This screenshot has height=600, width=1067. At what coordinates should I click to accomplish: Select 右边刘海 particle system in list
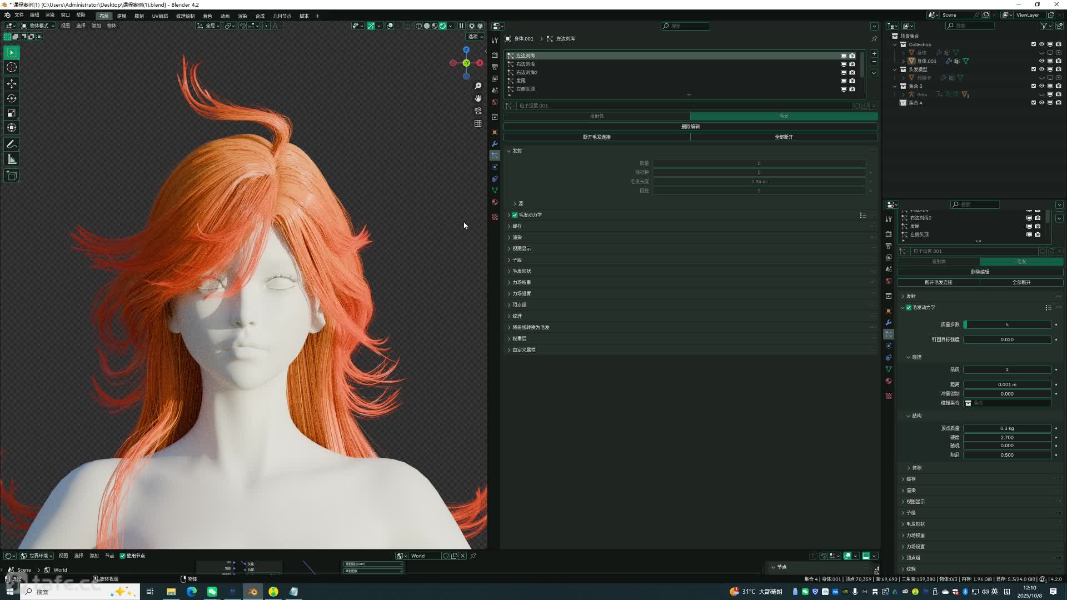(x=525, y=64)
